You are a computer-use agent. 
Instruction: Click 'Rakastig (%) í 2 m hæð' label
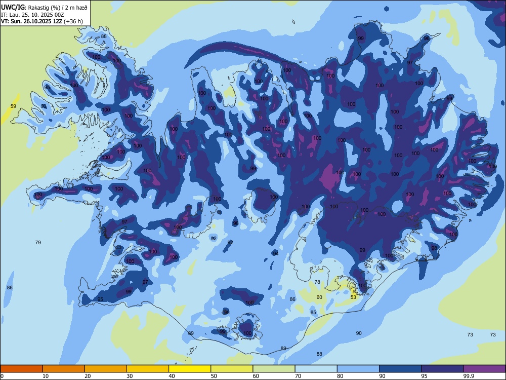coord(57,7)
